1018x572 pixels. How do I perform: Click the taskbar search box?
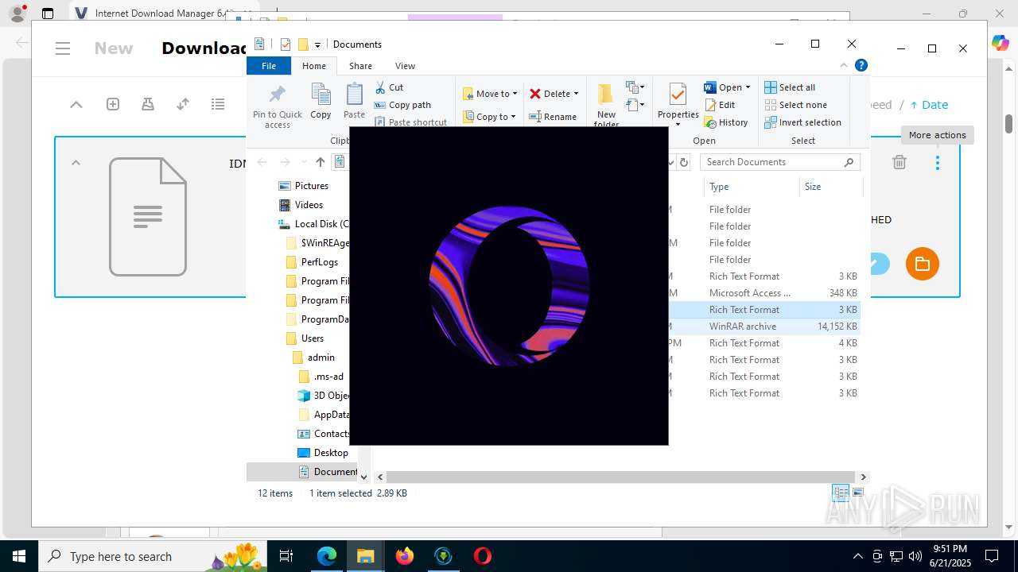tap(153, 556)
